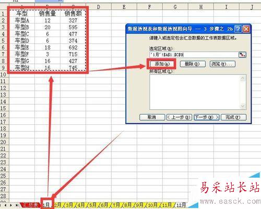Finish the wizard with 完成 button

point(233,117)
